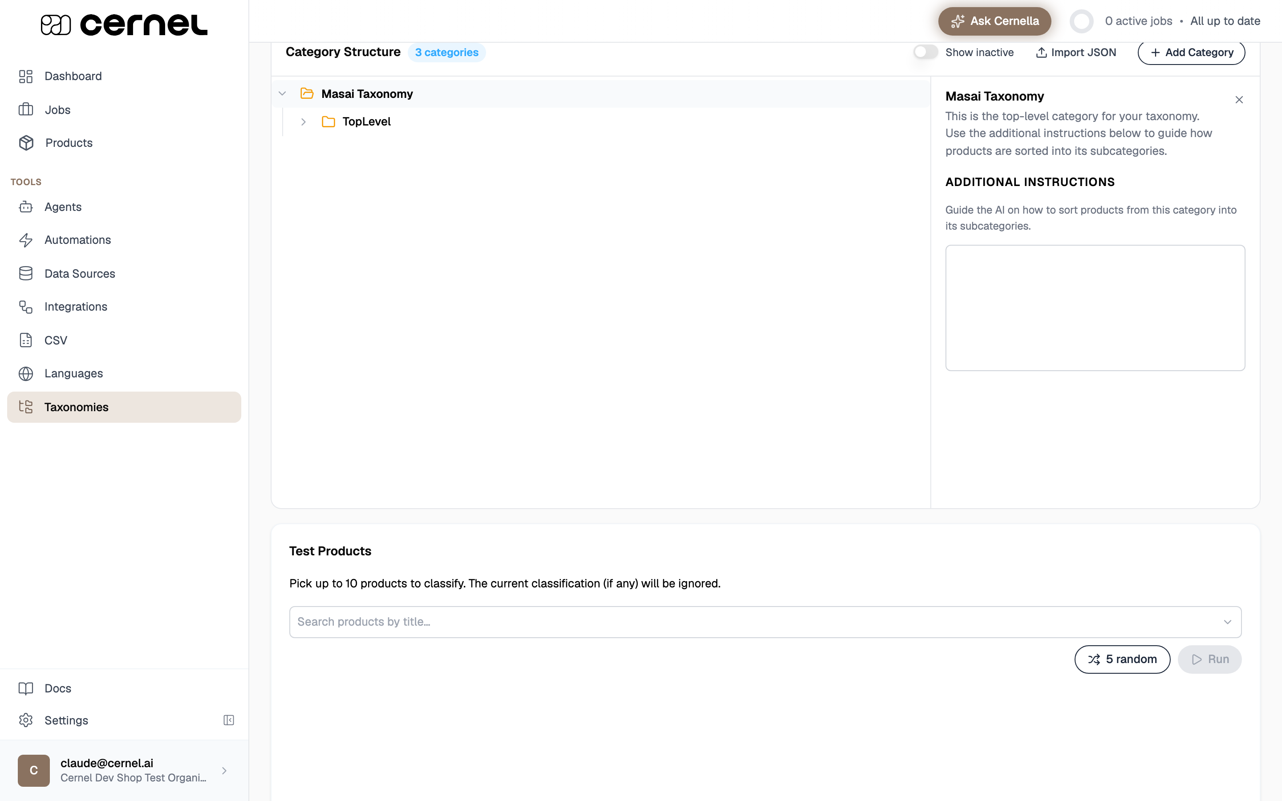The width and height of the screenshot is (1282, 801).
Task: Click the CSV file icon
Action: (x=25, y=340)
